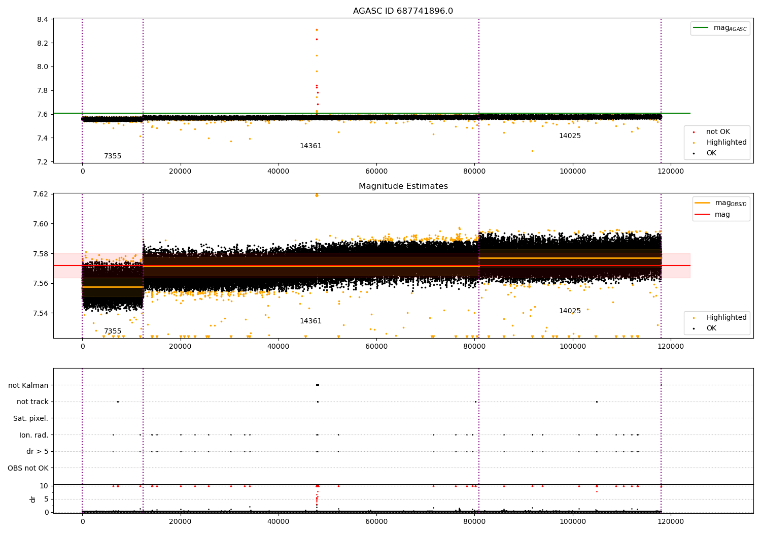Screen dimensions: 761x533
Task: Click the 7.4 tick on top plot y-axis
Action: [43, 138]
